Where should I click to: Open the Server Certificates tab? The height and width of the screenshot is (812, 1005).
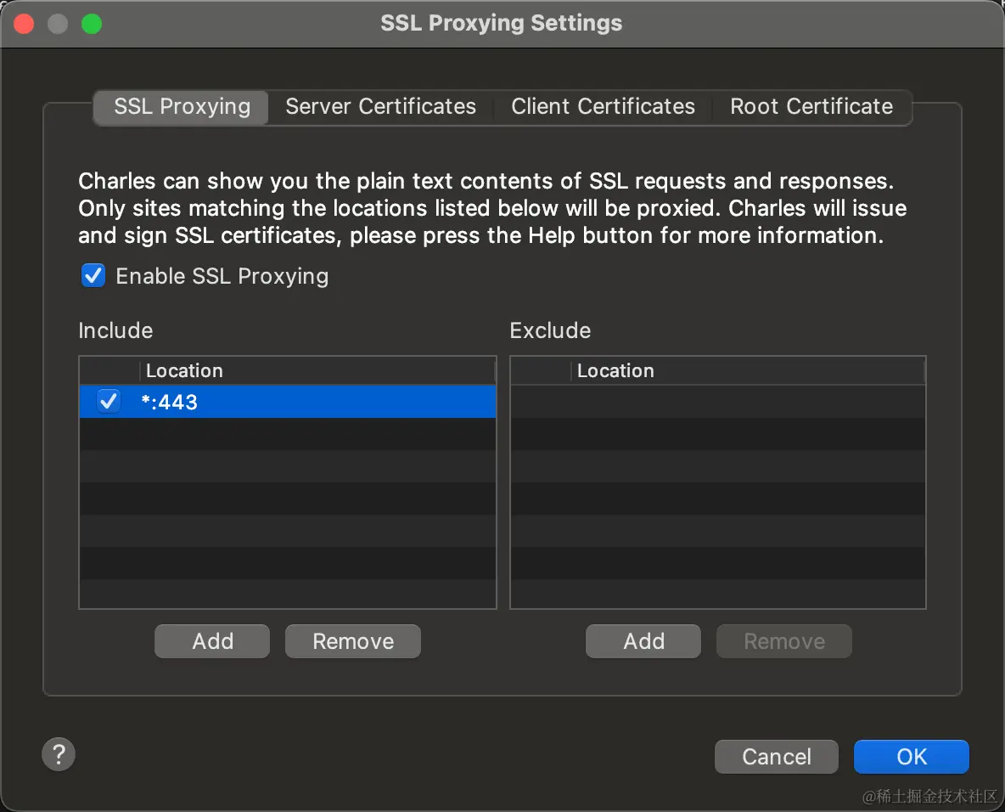coord(381,106)
